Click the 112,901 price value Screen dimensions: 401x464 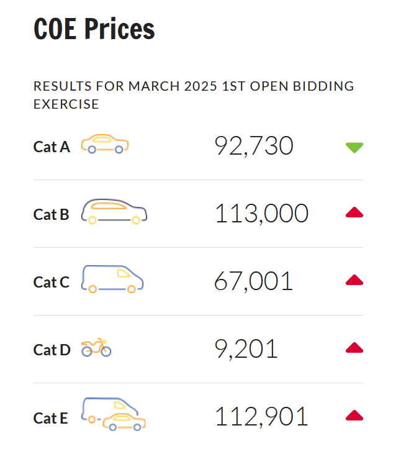tap(261, 417)
